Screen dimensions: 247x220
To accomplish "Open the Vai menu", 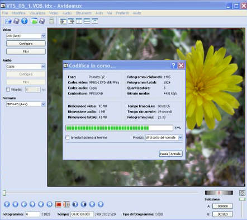I will [x=110, y=13].
